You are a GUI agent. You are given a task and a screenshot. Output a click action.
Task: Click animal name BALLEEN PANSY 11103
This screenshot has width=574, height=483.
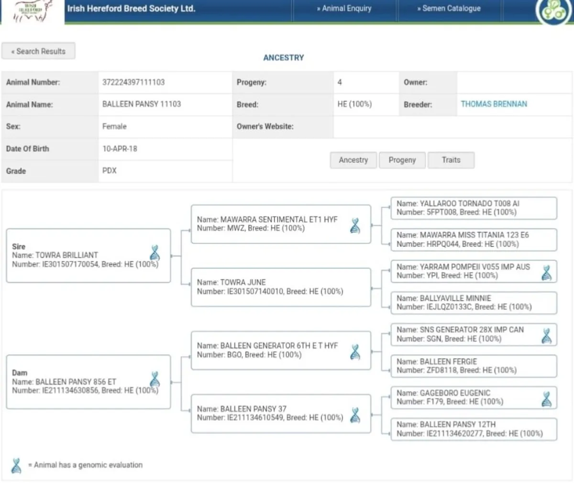pyautogui.click(x=142, y=104)
